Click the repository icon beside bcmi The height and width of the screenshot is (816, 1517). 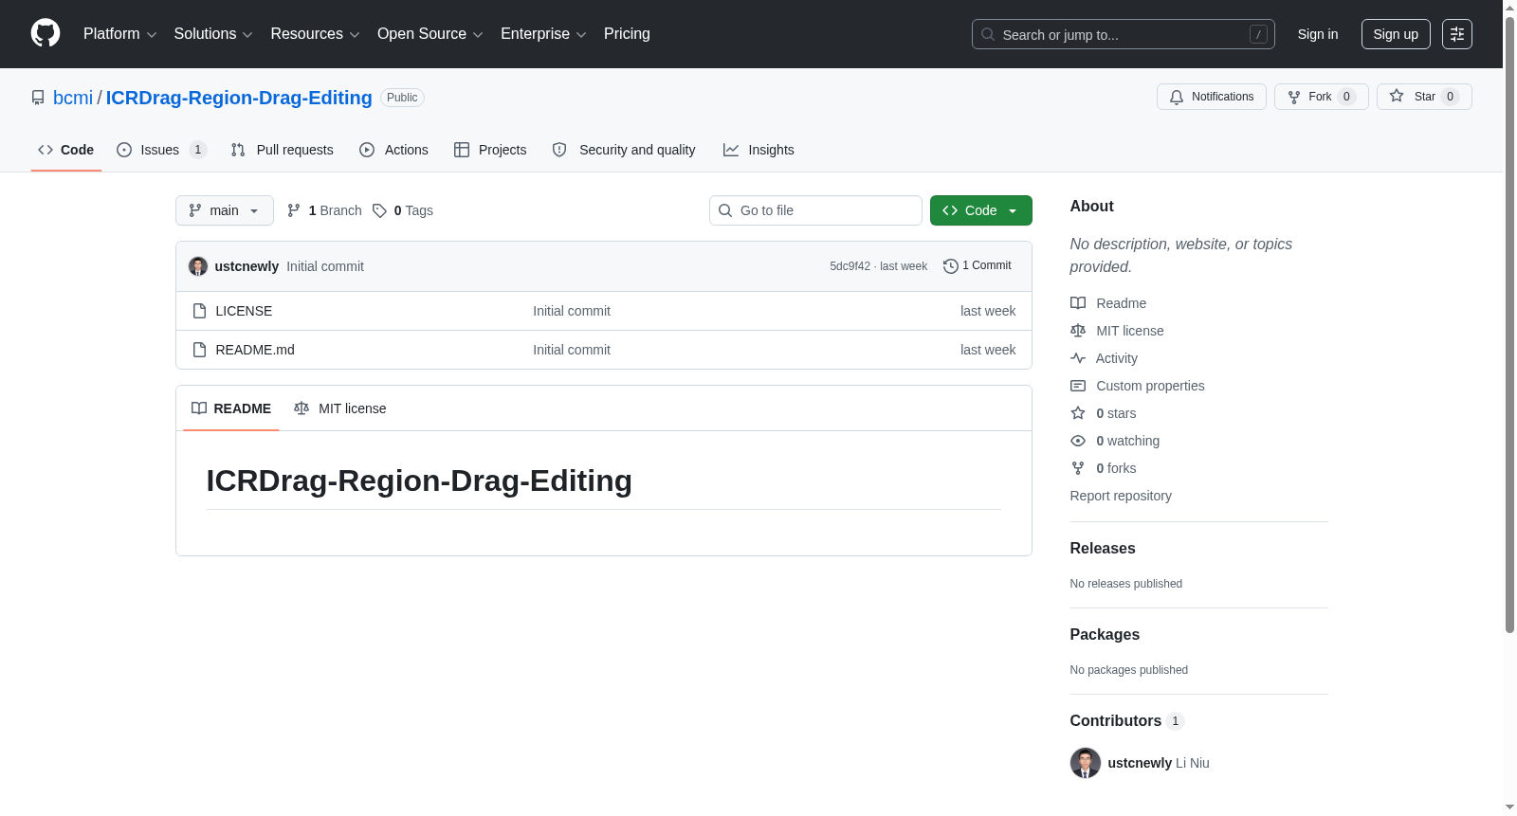pos(38,98)
